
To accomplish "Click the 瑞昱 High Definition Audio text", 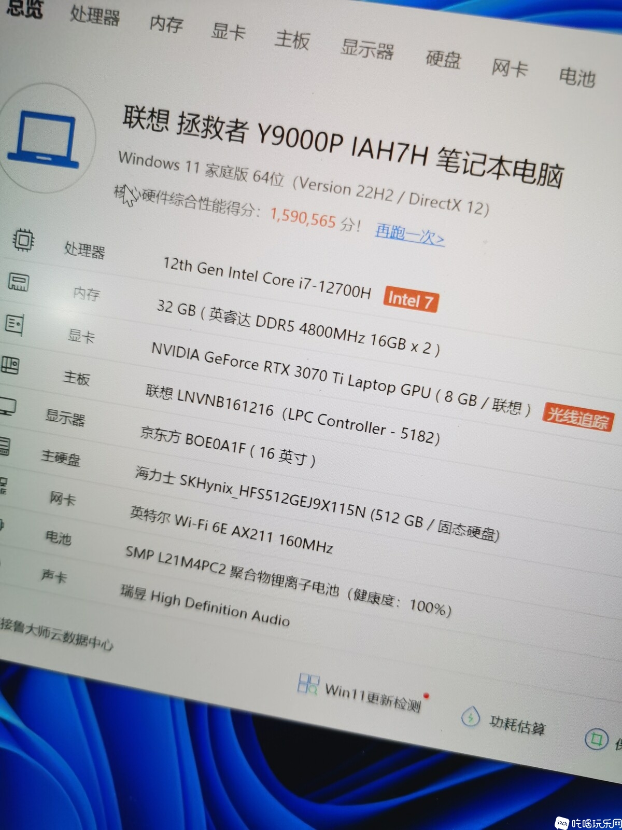I will click(205, 605).
